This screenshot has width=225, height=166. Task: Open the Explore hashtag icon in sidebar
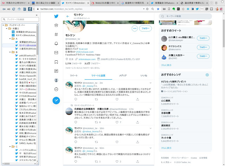click(x=56, y=34)
